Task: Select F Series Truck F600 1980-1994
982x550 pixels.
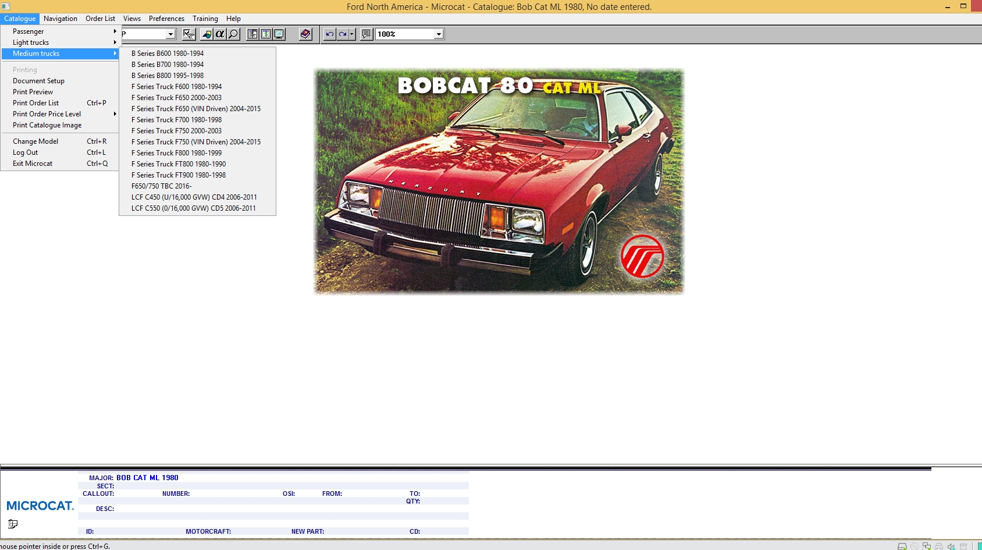Action: pyautogui.click(x=197, y=87)
